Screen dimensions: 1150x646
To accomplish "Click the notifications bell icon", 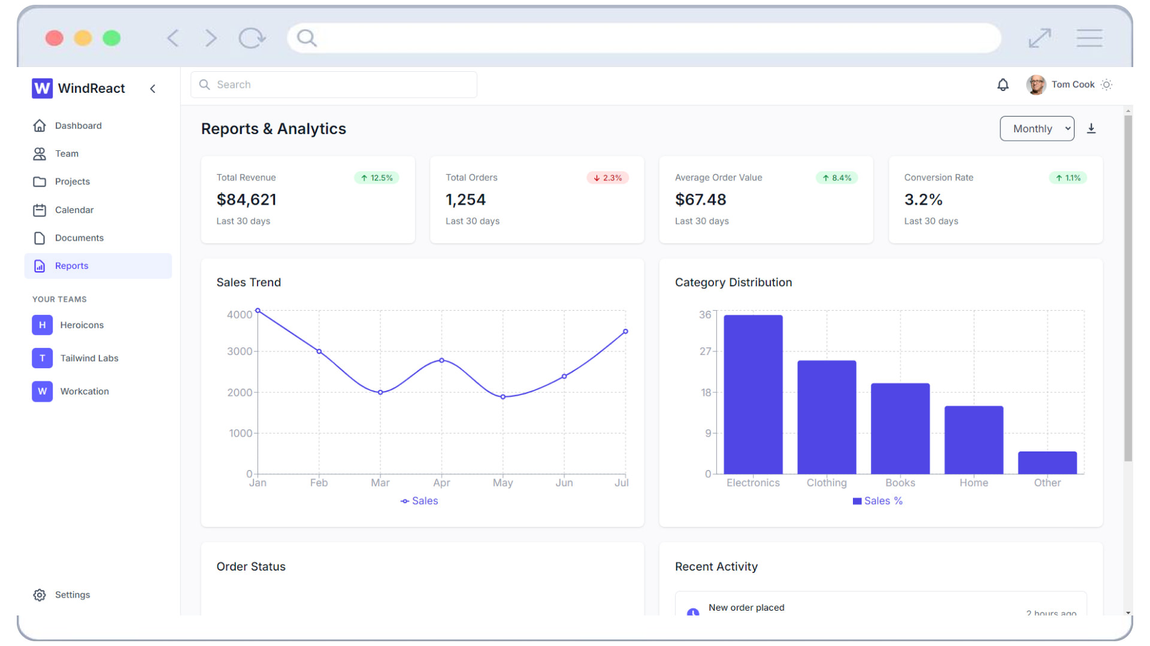I will click(x=1003, y=85).
